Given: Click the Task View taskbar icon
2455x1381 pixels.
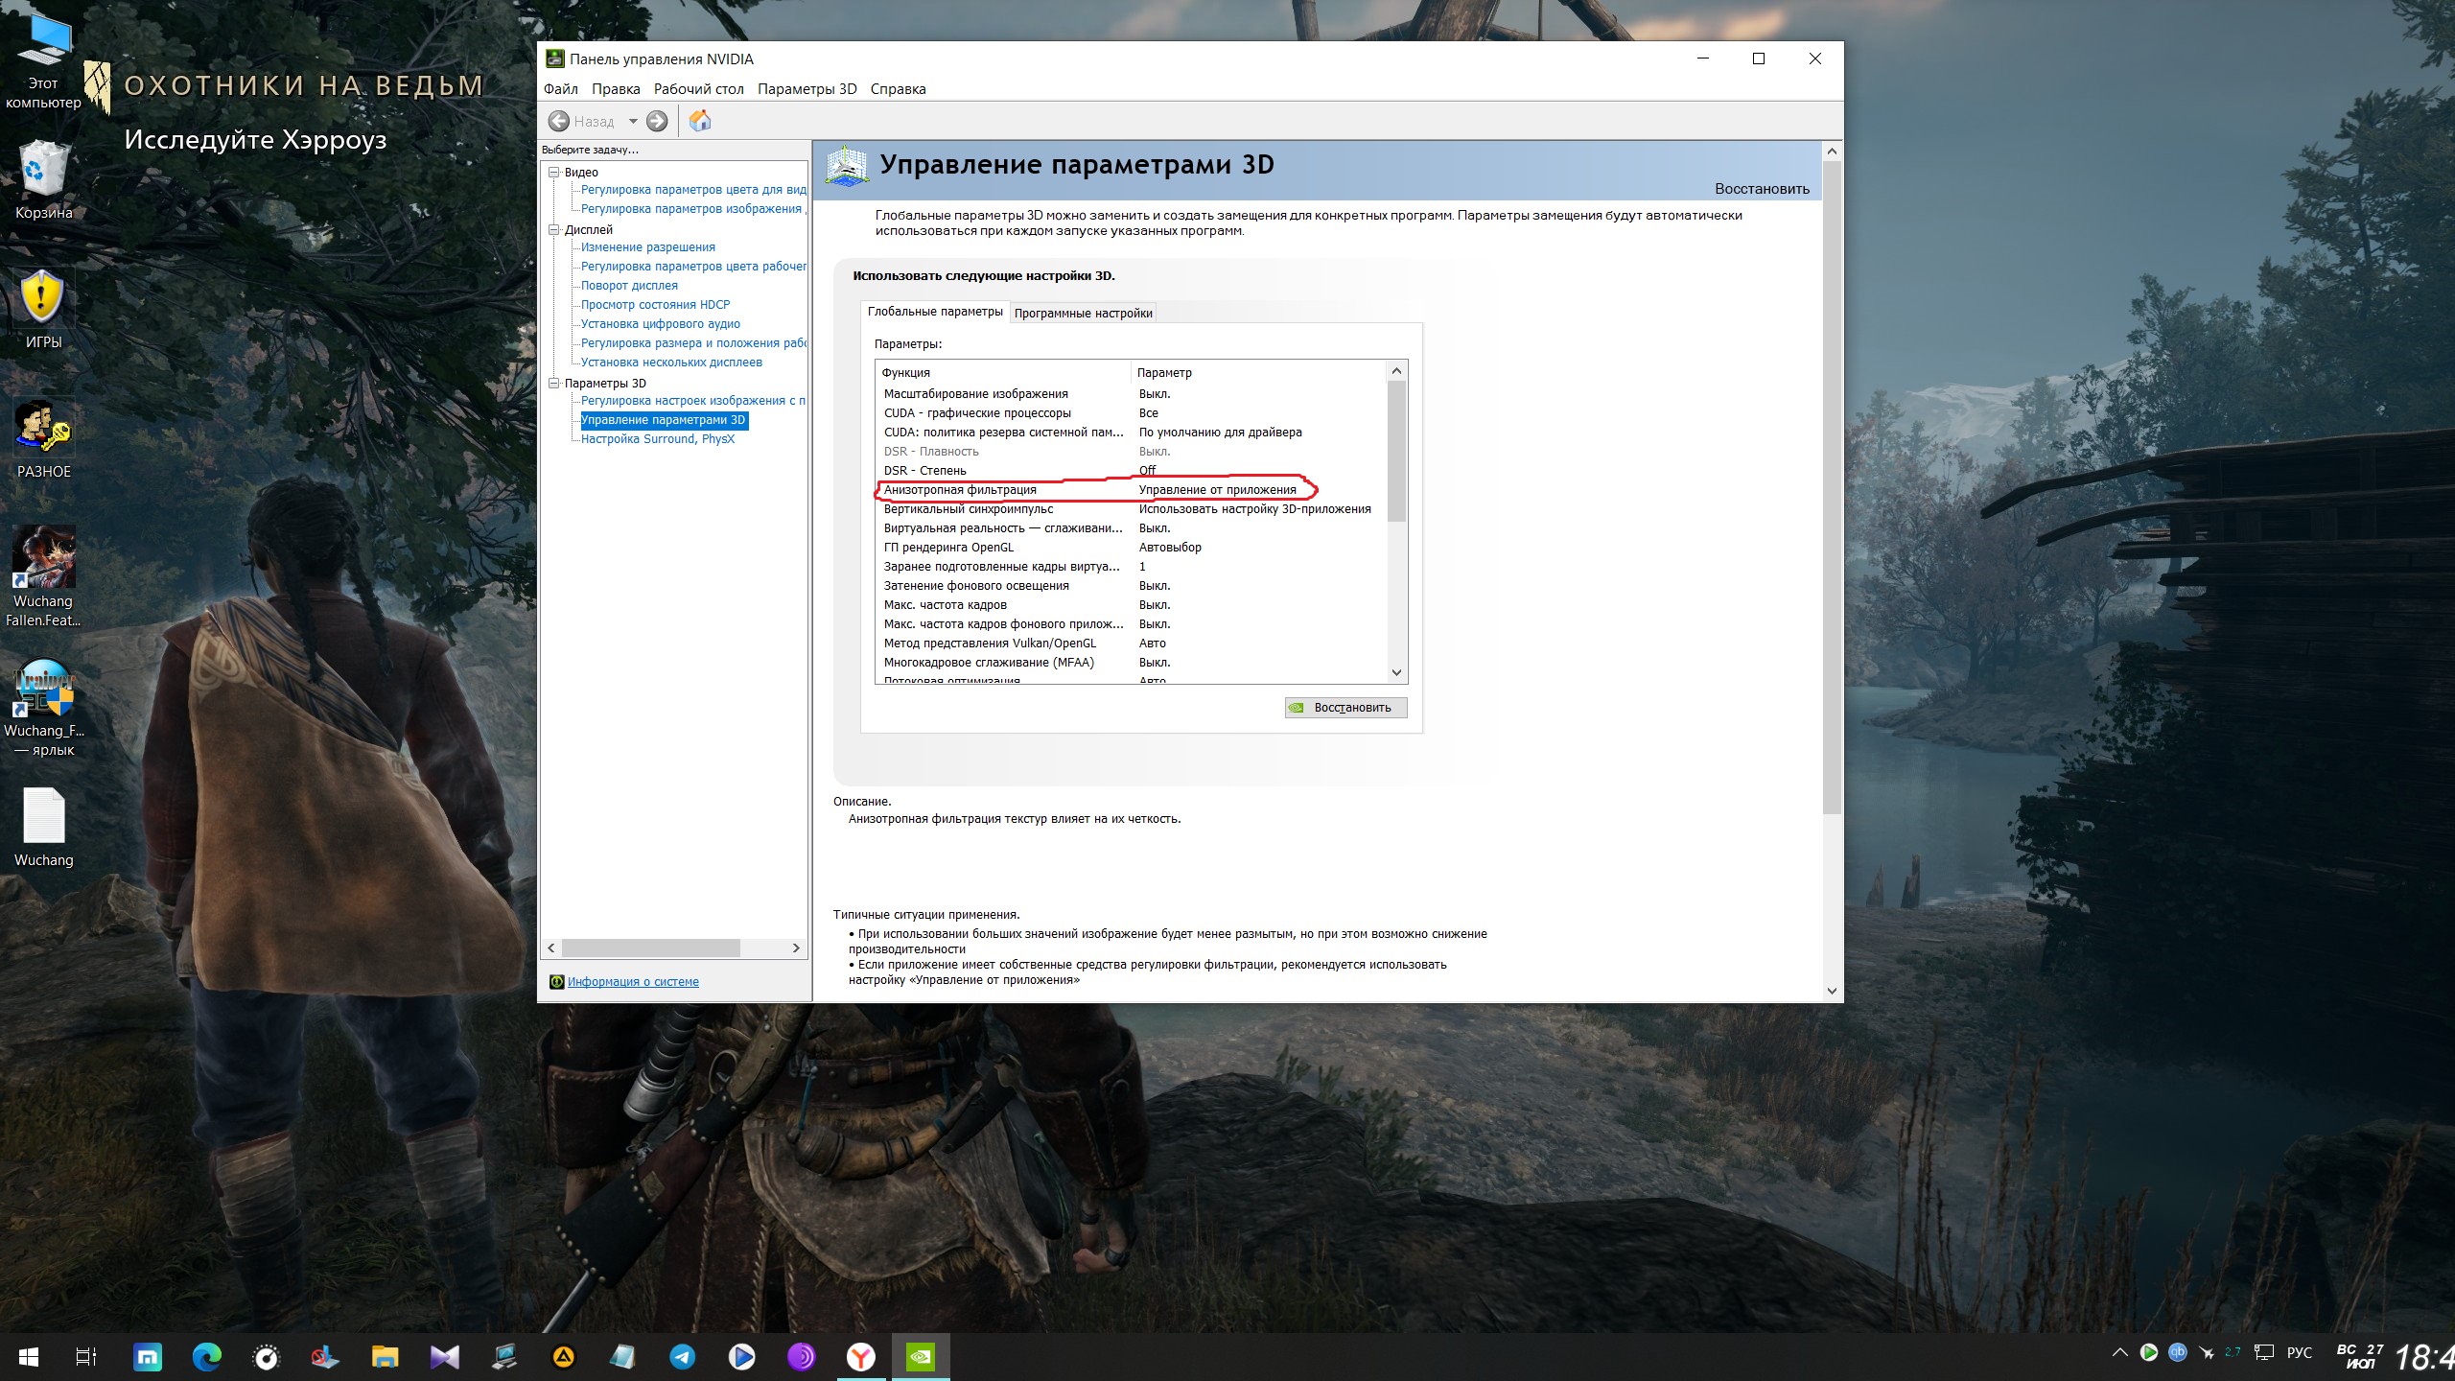Looking at the screenshot, I should 86,1356.
